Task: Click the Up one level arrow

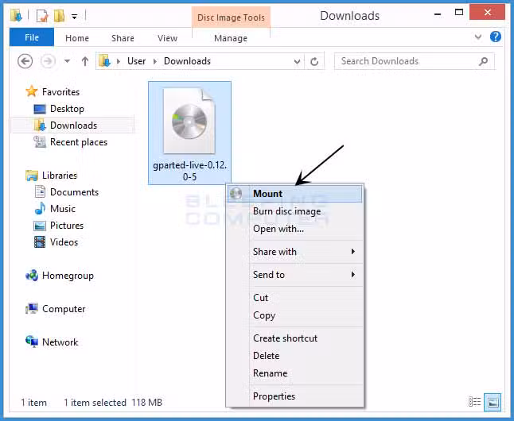Action: 84,61
